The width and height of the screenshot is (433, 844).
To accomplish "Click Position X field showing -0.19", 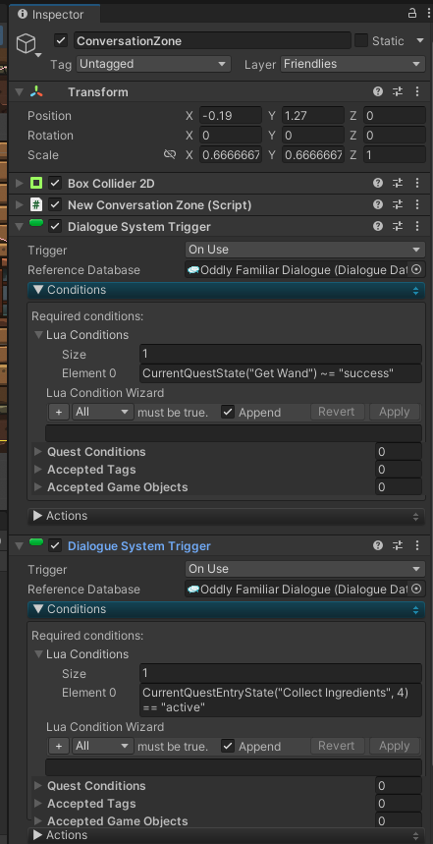I will (230, 116).
